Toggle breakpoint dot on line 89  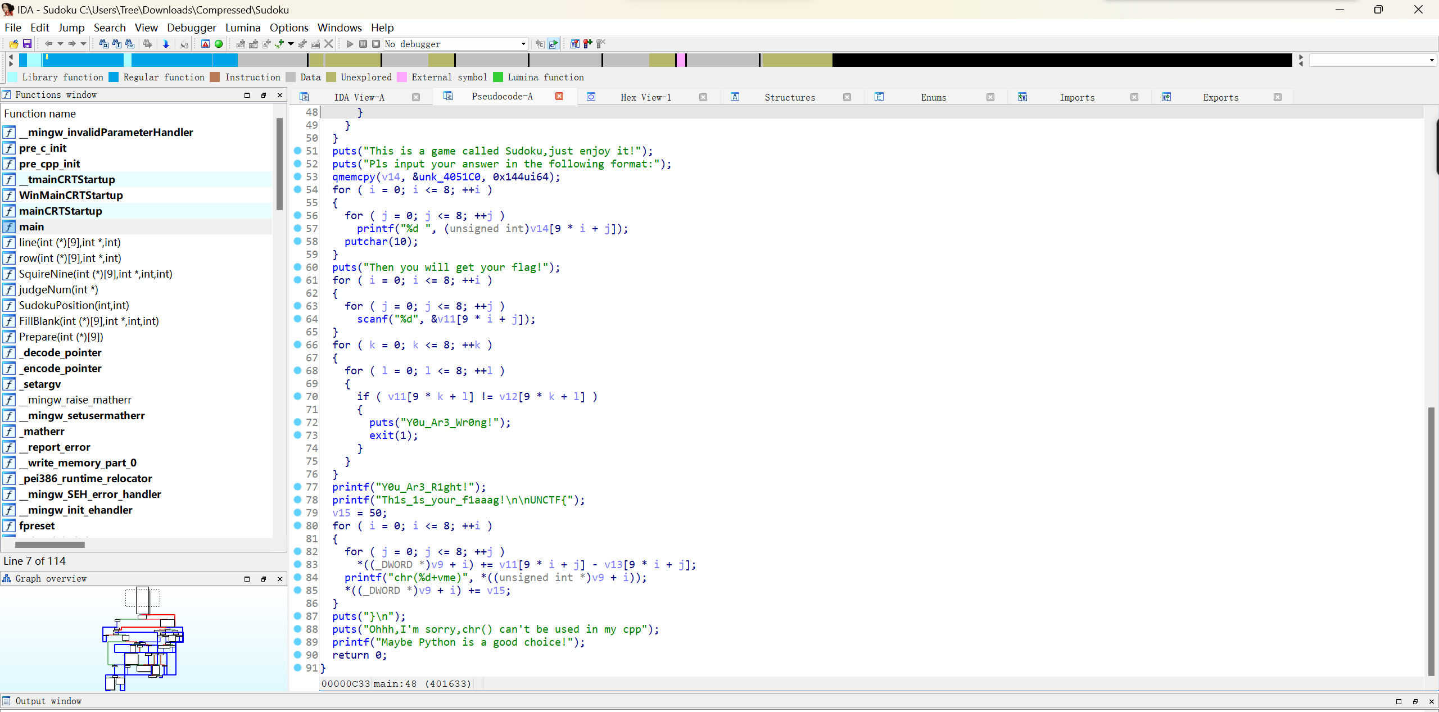click(298, 642)
